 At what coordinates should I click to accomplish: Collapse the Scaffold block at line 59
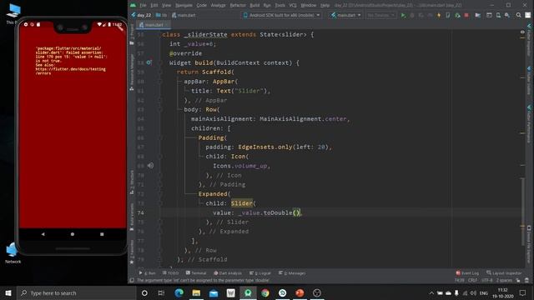pos(159,72)
